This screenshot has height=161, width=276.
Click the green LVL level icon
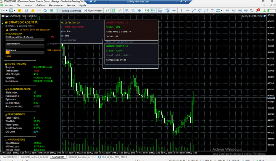click(x=264, y=10)
